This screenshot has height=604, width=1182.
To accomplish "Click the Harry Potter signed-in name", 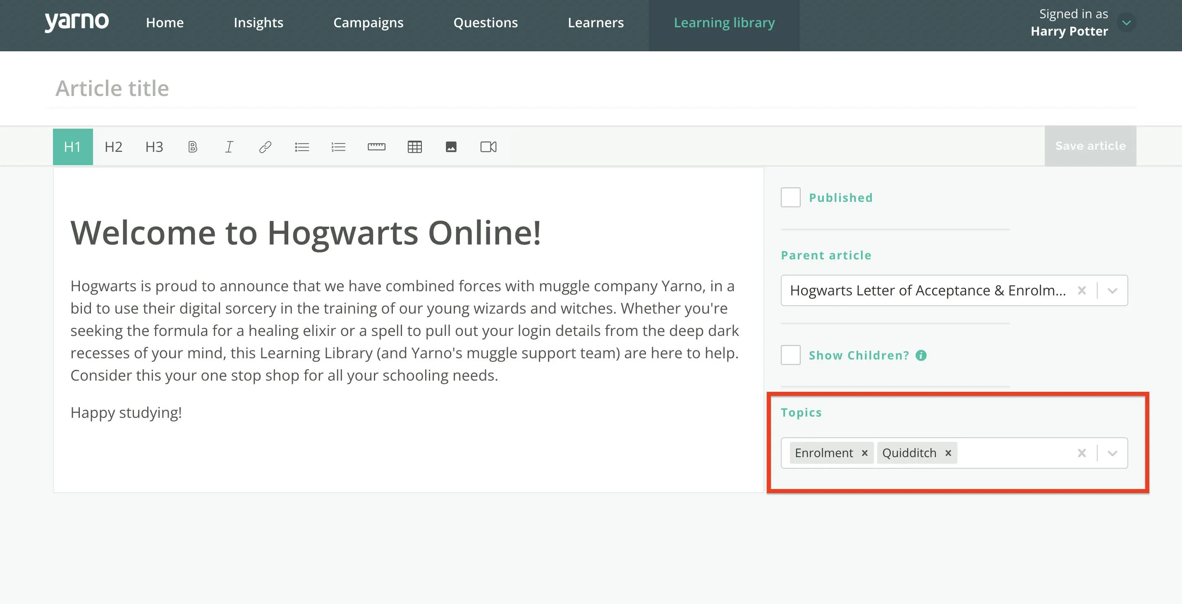I will coord(1069,31).
